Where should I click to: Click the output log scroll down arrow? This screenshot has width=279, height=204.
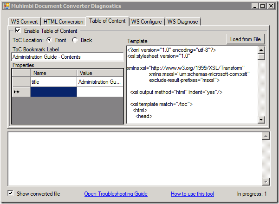coord(266,182)
